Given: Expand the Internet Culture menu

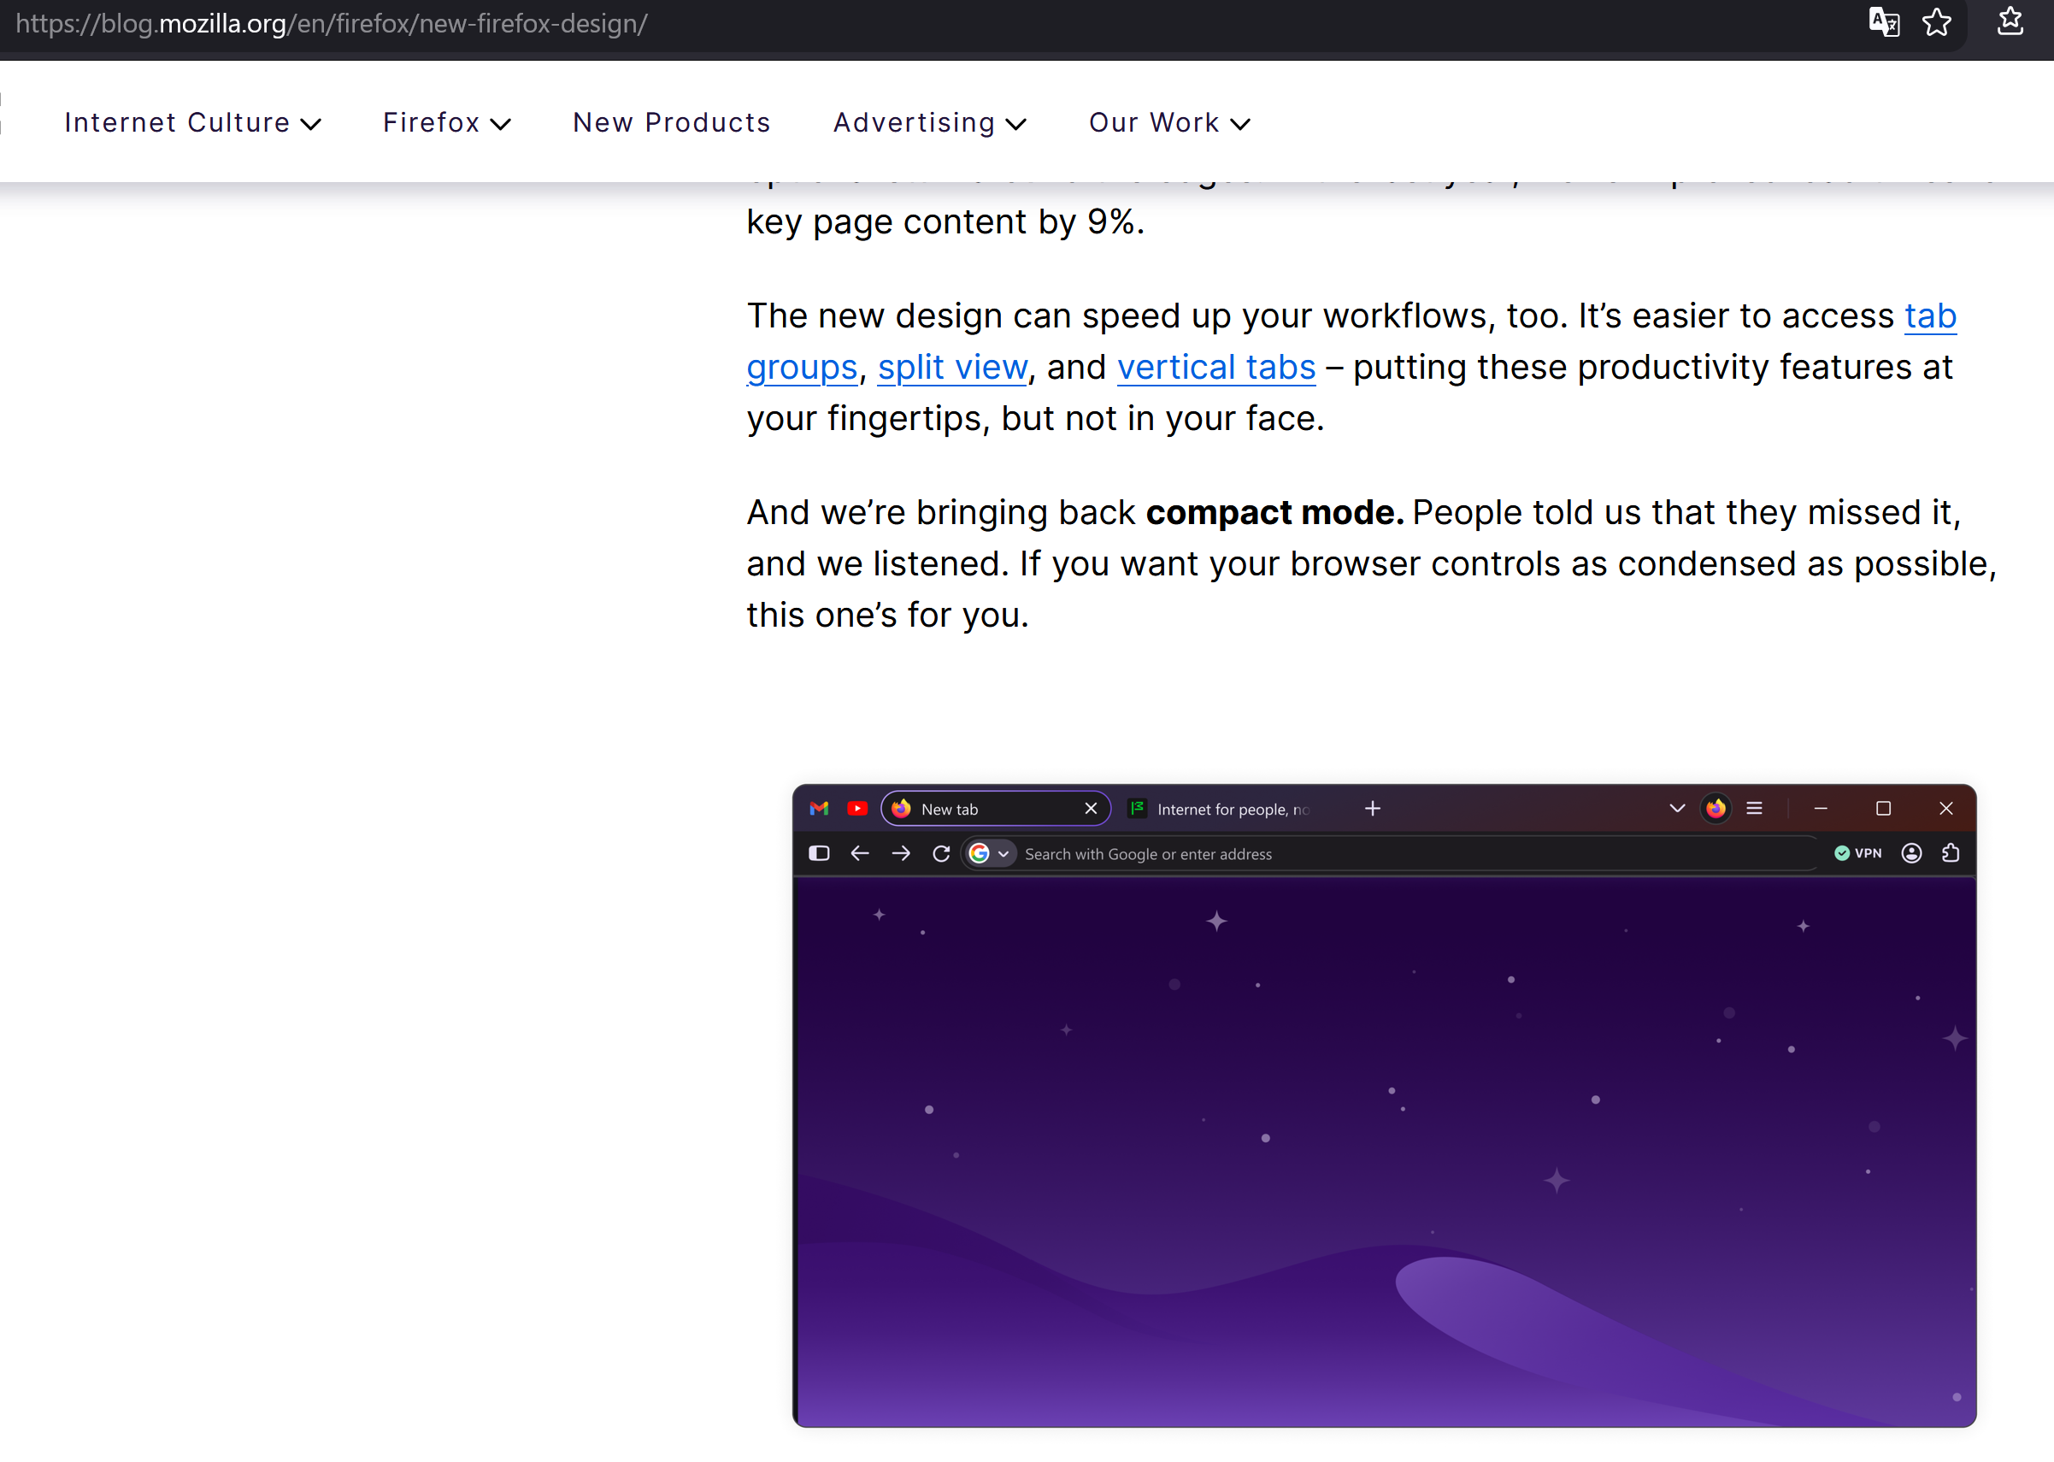Looking at the screenshot, I should [x=192, y=122].
